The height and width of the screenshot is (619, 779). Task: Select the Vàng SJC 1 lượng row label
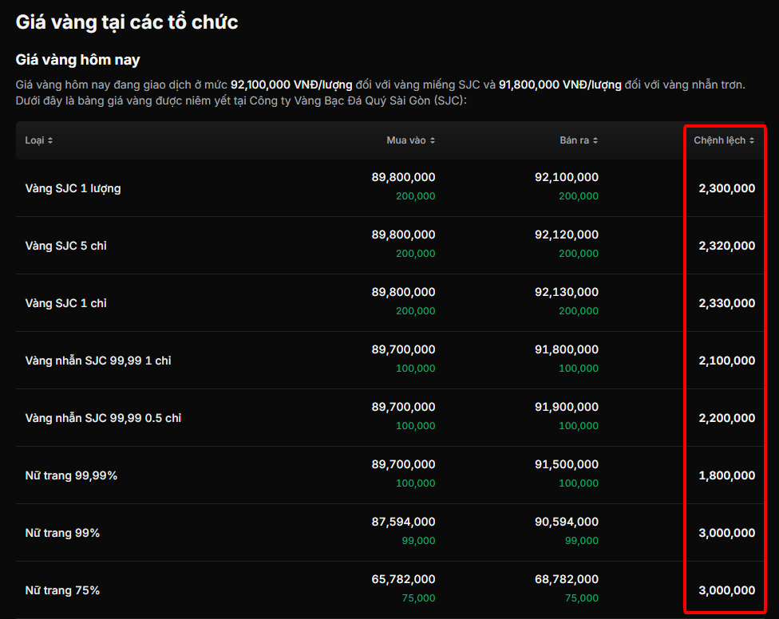(73, 188)
